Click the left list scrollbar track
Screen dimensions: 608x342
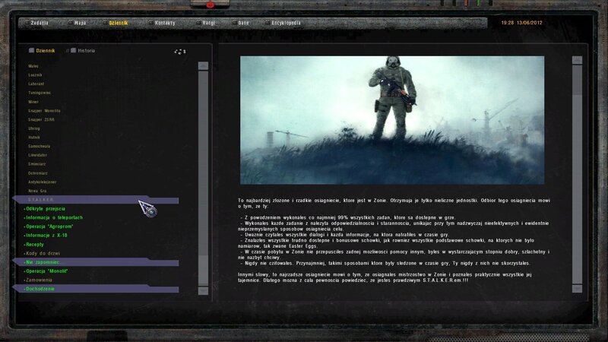203,179
